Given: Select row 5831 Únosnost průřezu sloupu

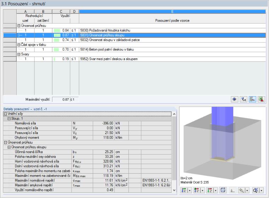Looking at the screenshot, I should [x=134, y=35].
